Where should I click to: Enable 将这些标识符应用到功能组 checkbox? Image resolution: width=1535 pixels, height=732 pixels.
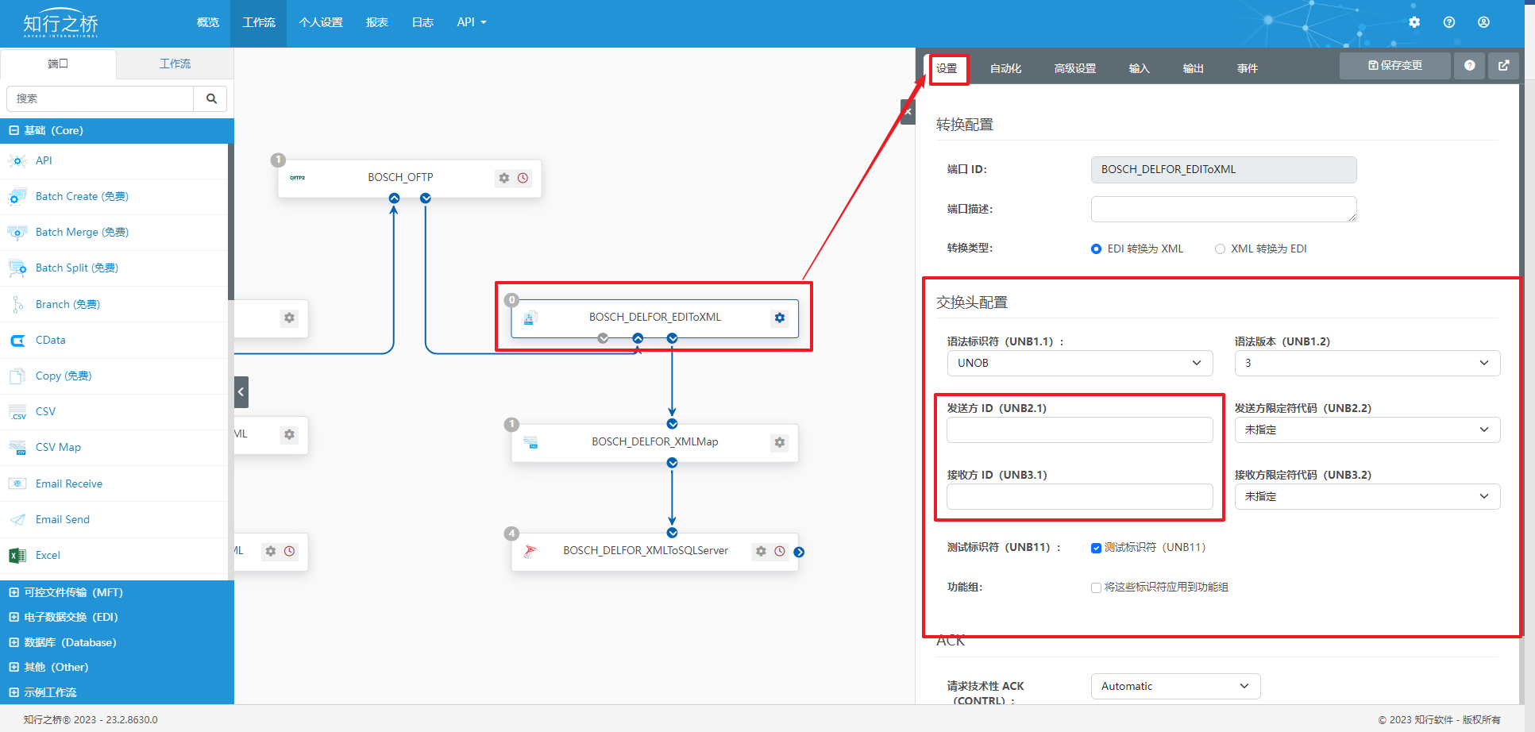pos(1096,588)
